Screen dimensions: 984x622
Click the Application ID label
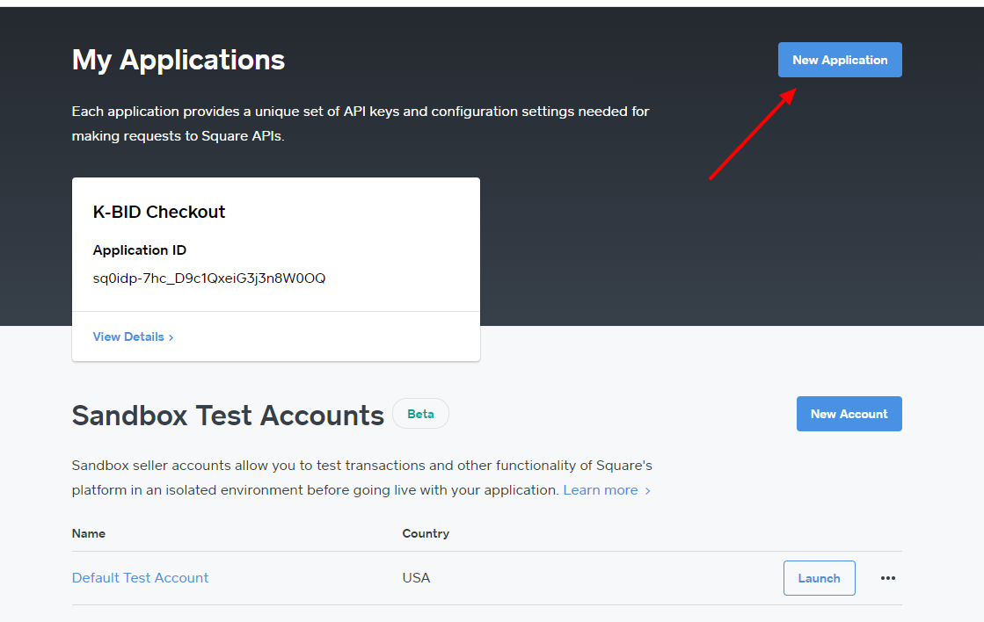click(140, 250)
